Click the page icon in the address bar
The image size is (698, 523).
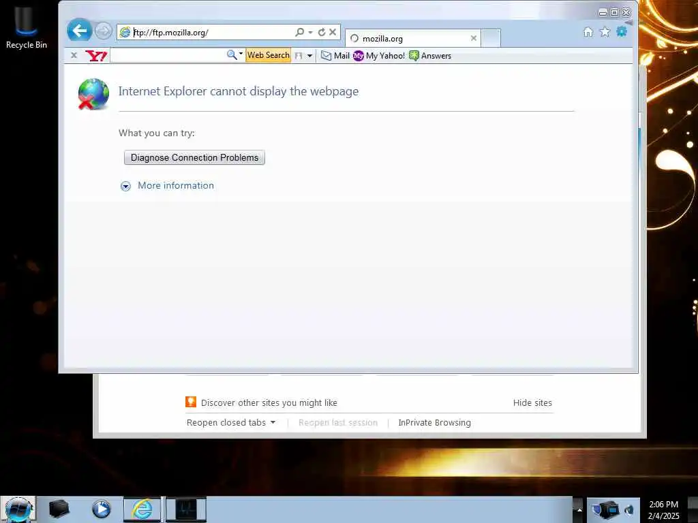(125, 32)
